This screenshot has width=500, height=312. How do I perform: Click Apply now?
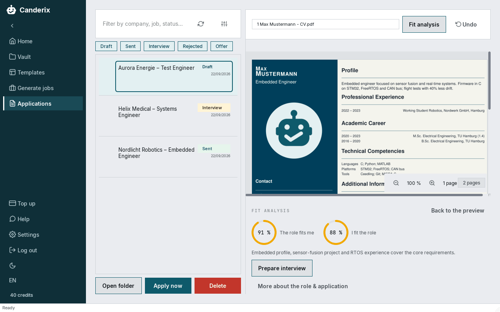pos(168,286)
